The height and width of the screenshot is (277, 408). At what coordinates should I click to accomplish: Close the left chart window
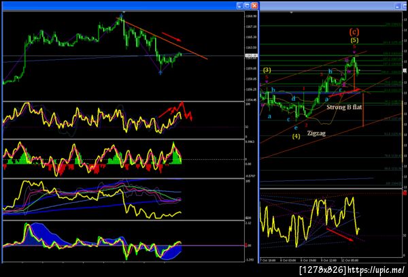click(255, 5)
